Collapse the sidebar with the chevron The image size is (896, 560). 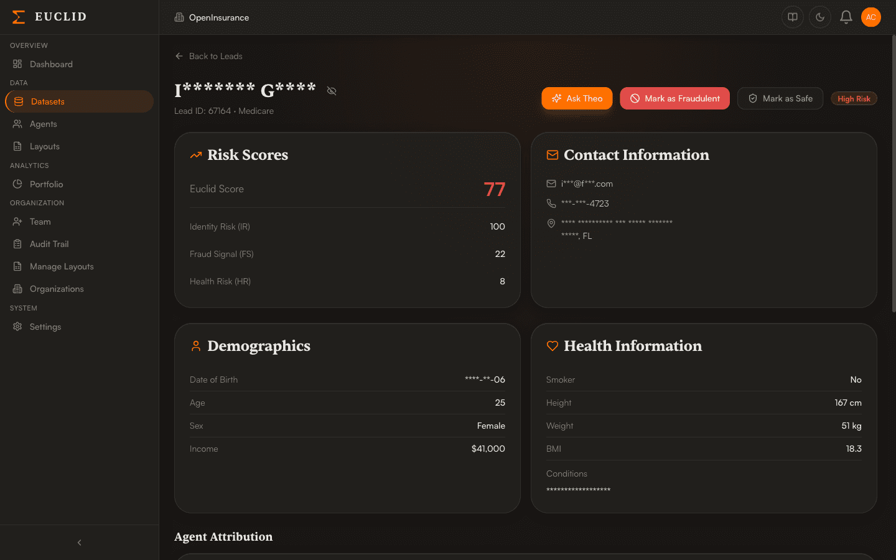[x=79, y=543]
